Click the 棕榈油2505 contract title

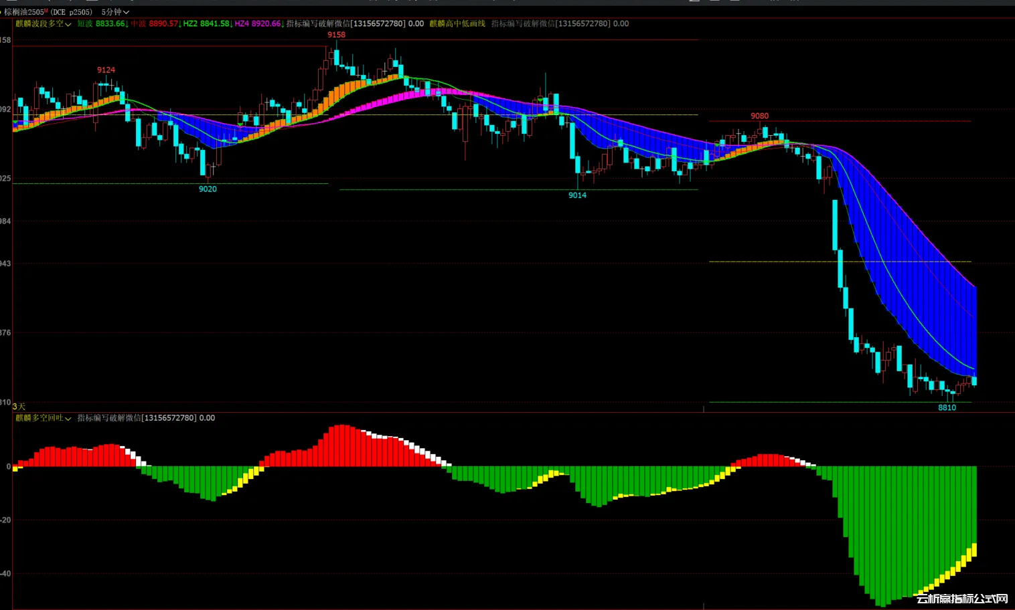point(23,12)
